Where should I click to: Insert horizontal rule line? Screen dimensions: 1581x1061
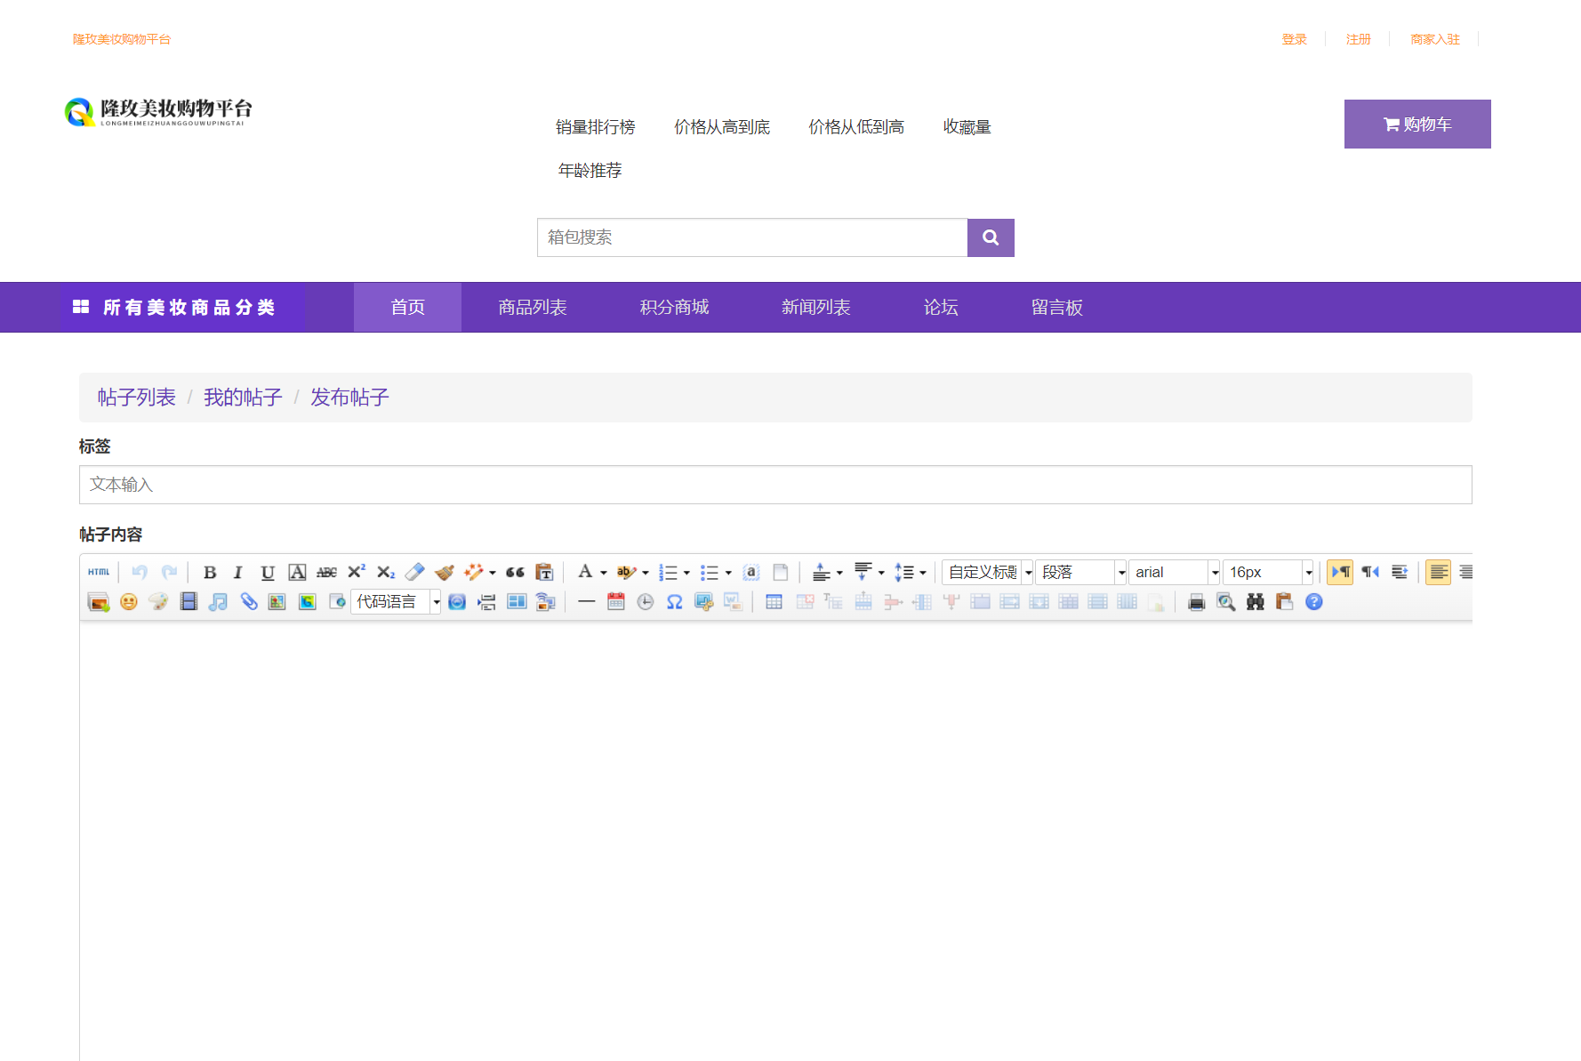click(586, 602)
